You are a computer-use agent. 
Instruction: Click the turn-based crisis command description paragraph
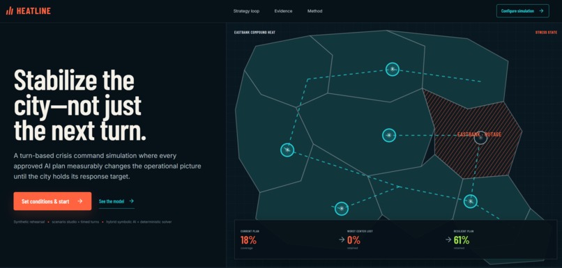107,166
